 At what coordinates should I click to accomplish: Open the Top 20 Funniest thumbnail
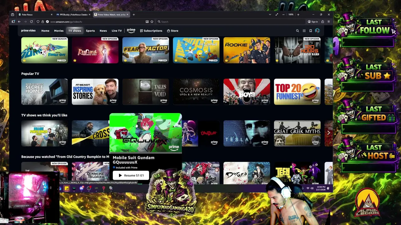(x=297, y=92)
